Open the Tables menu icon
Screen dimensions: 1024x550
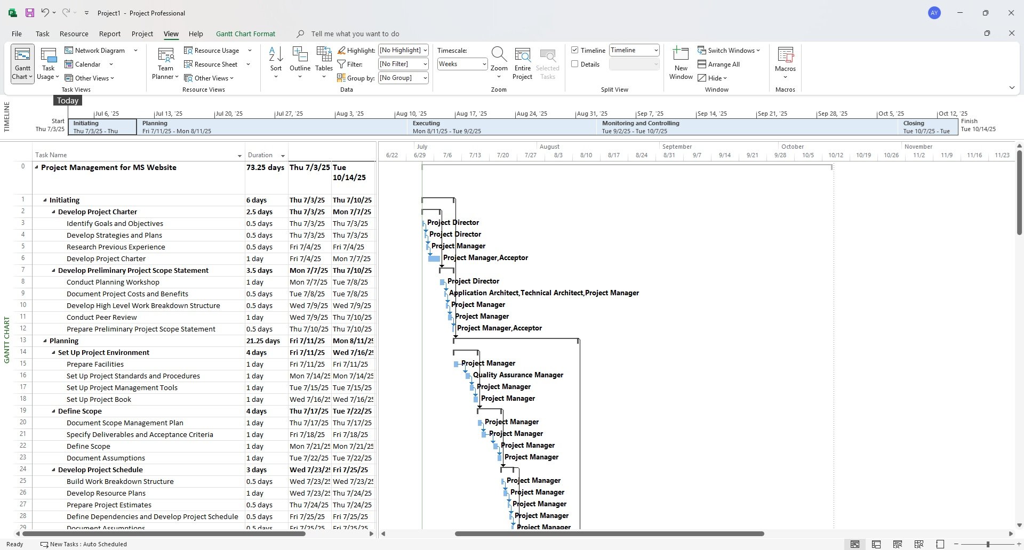coord(324,63)
